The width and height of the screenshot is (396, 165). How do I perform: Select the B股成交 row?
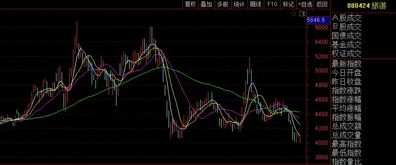click(x=346, y=27)
